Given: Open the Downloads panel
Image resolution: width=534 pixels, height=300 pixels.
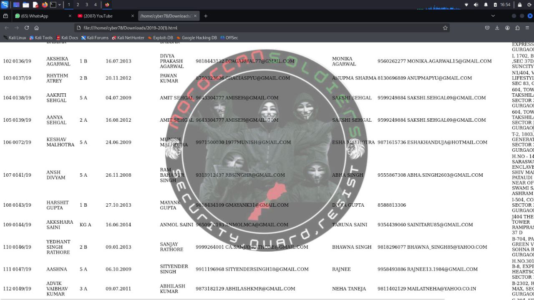Looking at the screenshot, I should (497, 28).
